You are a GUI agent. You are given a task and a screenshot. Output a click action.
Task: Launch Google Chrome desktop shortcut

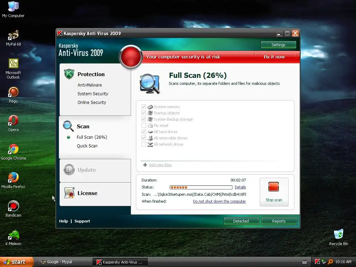coord(13,152)
